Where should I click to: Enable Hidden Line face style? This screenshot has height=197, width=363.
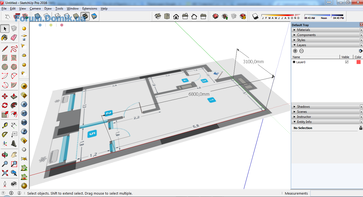(67, 16)
